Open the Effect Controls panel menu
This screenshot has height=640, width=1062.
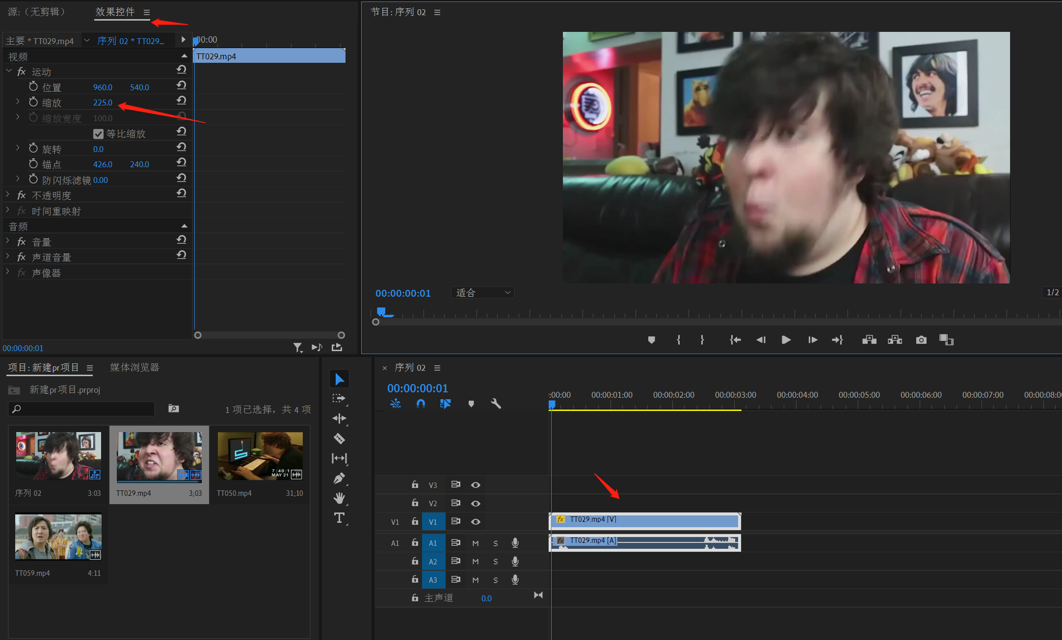coord(147,12)
